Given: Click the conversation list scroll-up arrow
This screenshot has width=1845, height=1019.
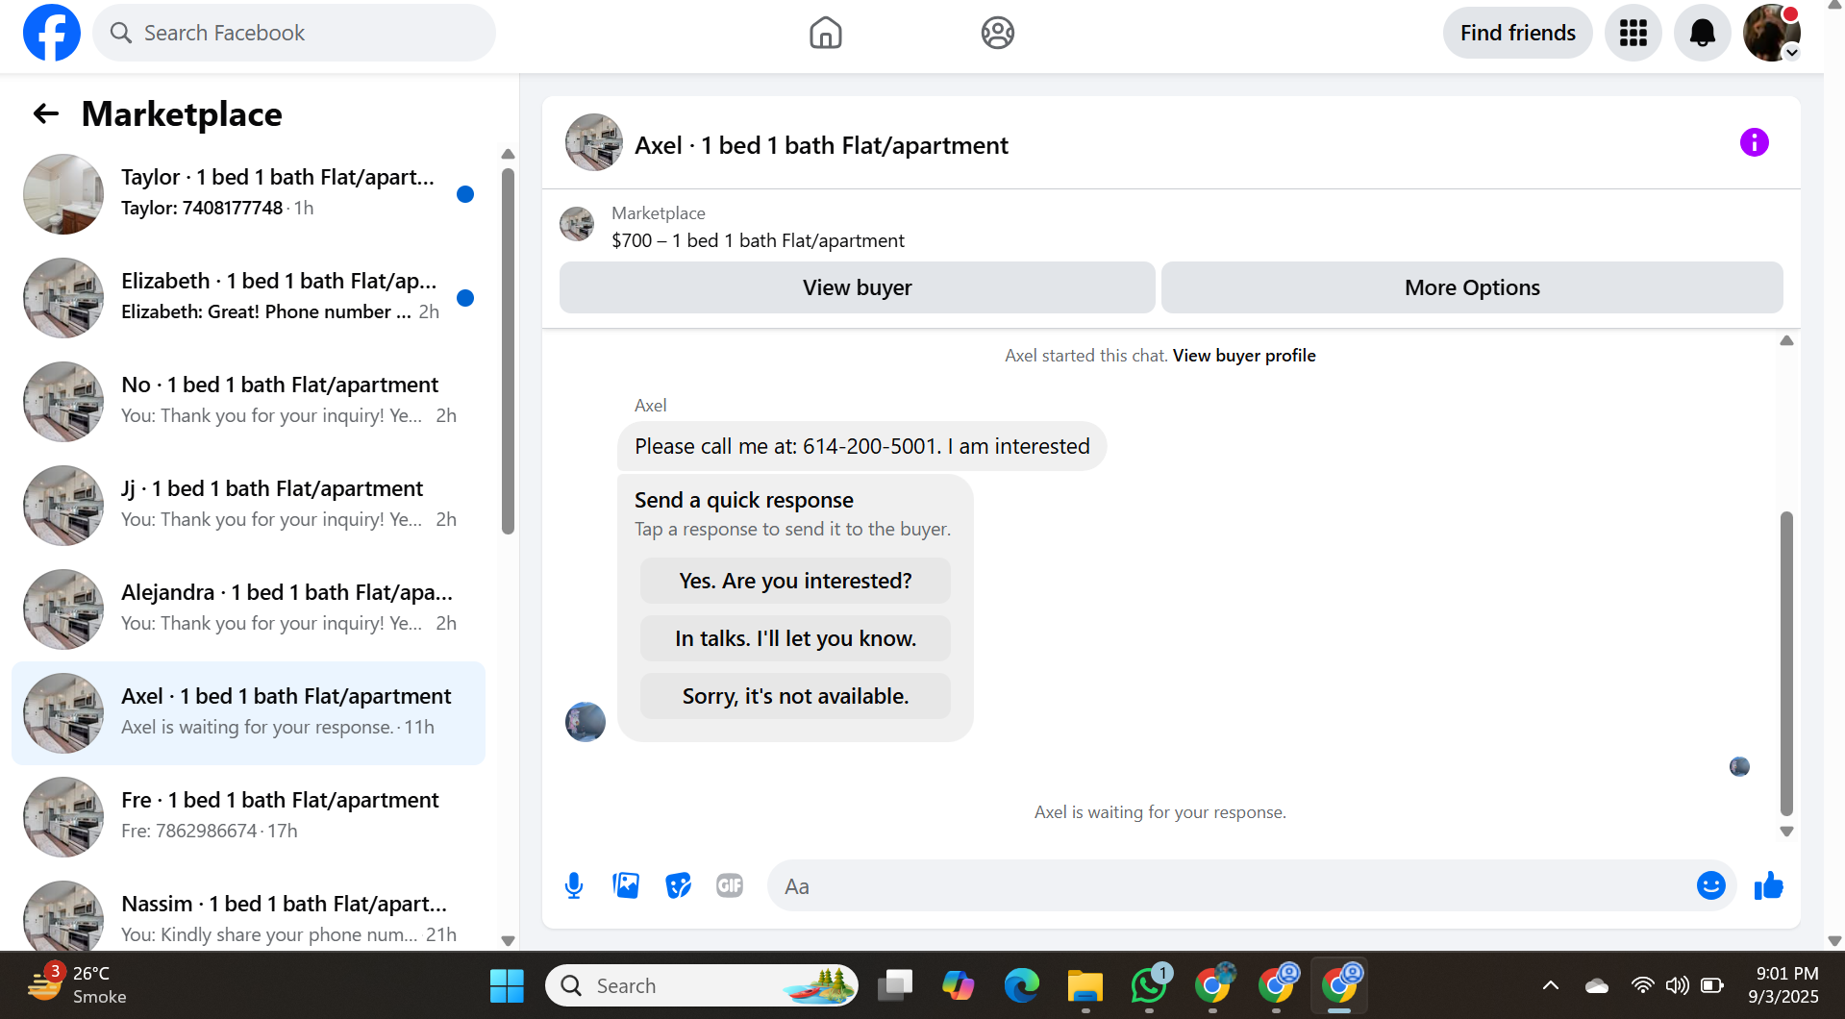Looking at the screenshot, I should [x=508, y=154].
